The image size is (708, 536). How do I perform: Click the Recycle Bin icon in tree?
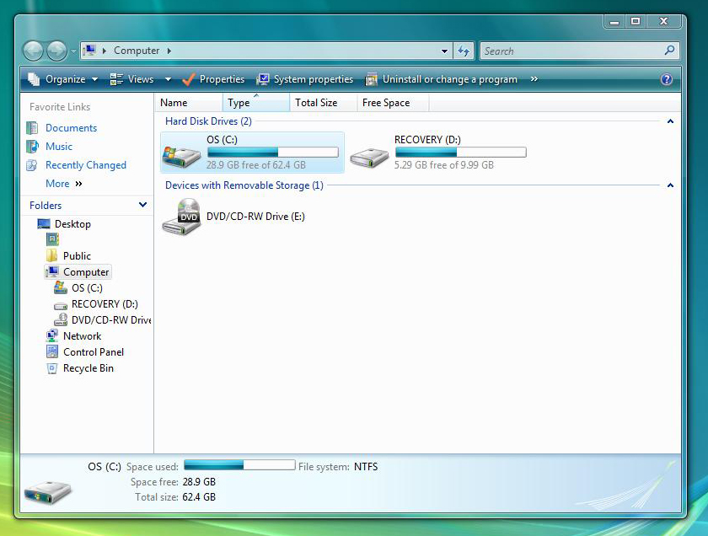click(52, 368)
